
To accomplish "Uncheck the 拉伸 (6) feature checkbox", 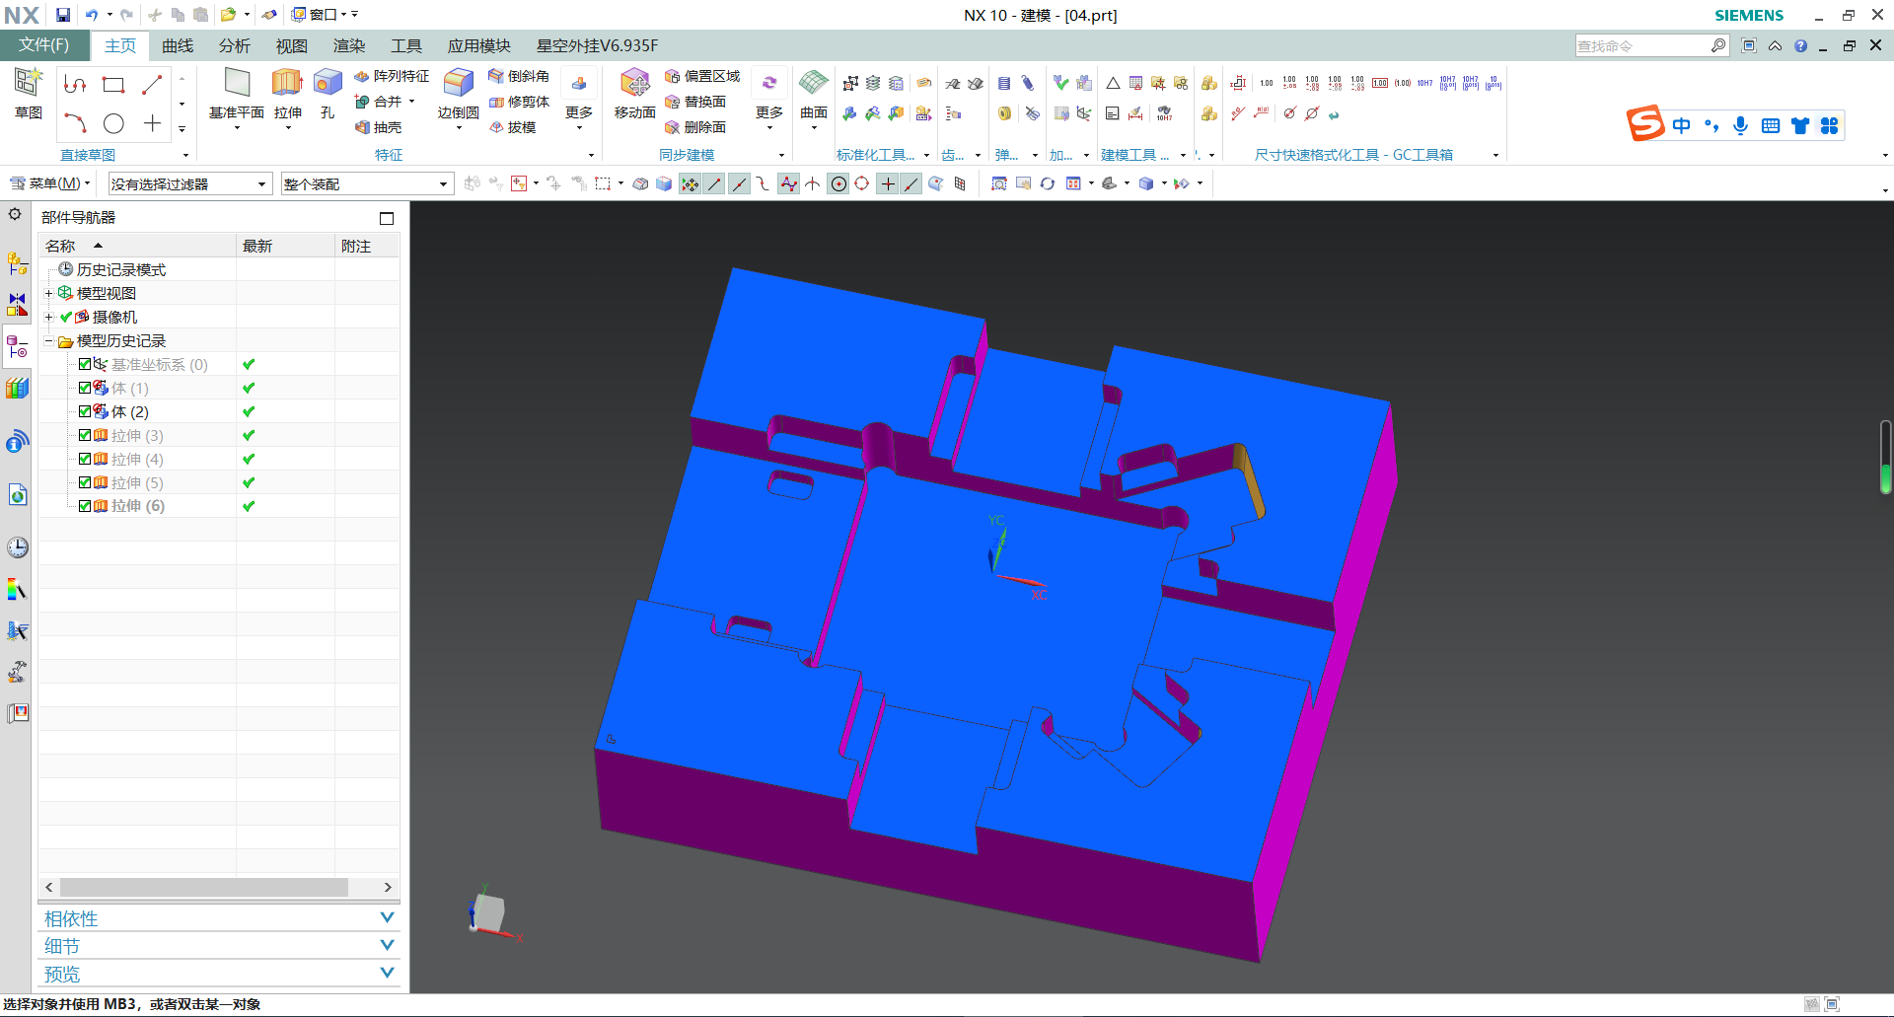I will point(85,506).
